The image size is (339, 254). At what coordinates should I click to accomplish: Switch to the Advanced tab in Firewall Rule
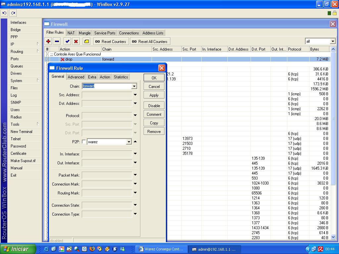tap(76, 77)
